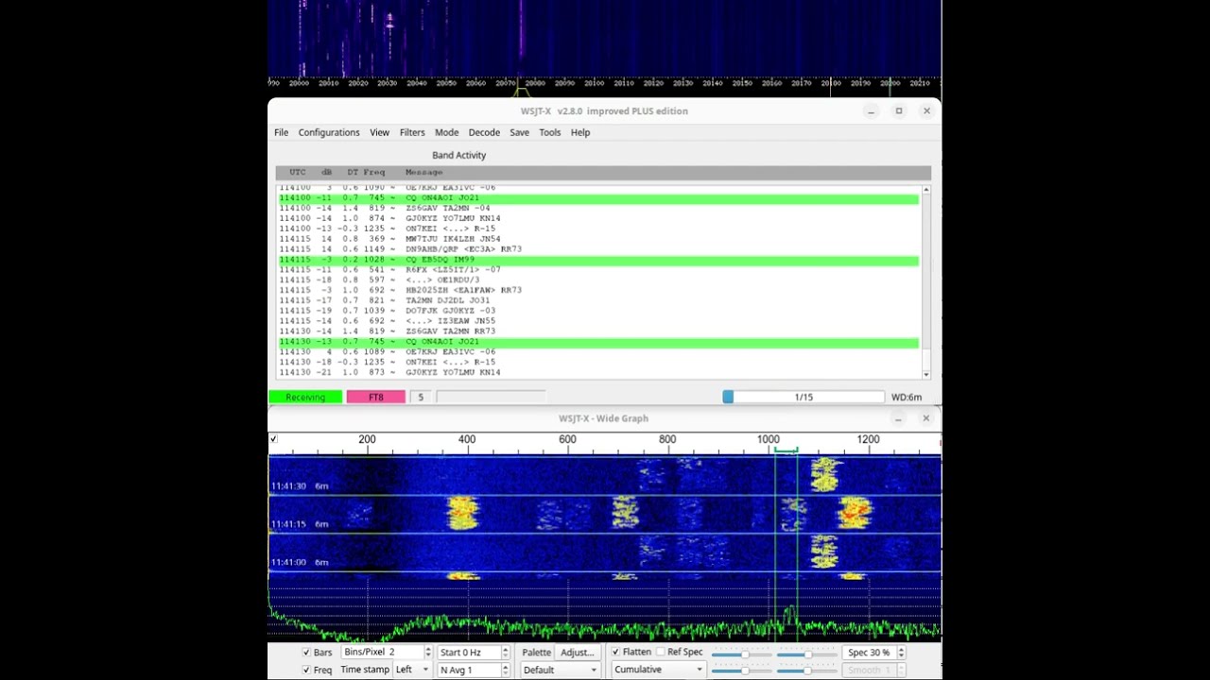The width and height of the screenshot is (1210, 680).
Task: Select the 114100 CQ ON4AOI JO21 line
Action: pos(597,198)
